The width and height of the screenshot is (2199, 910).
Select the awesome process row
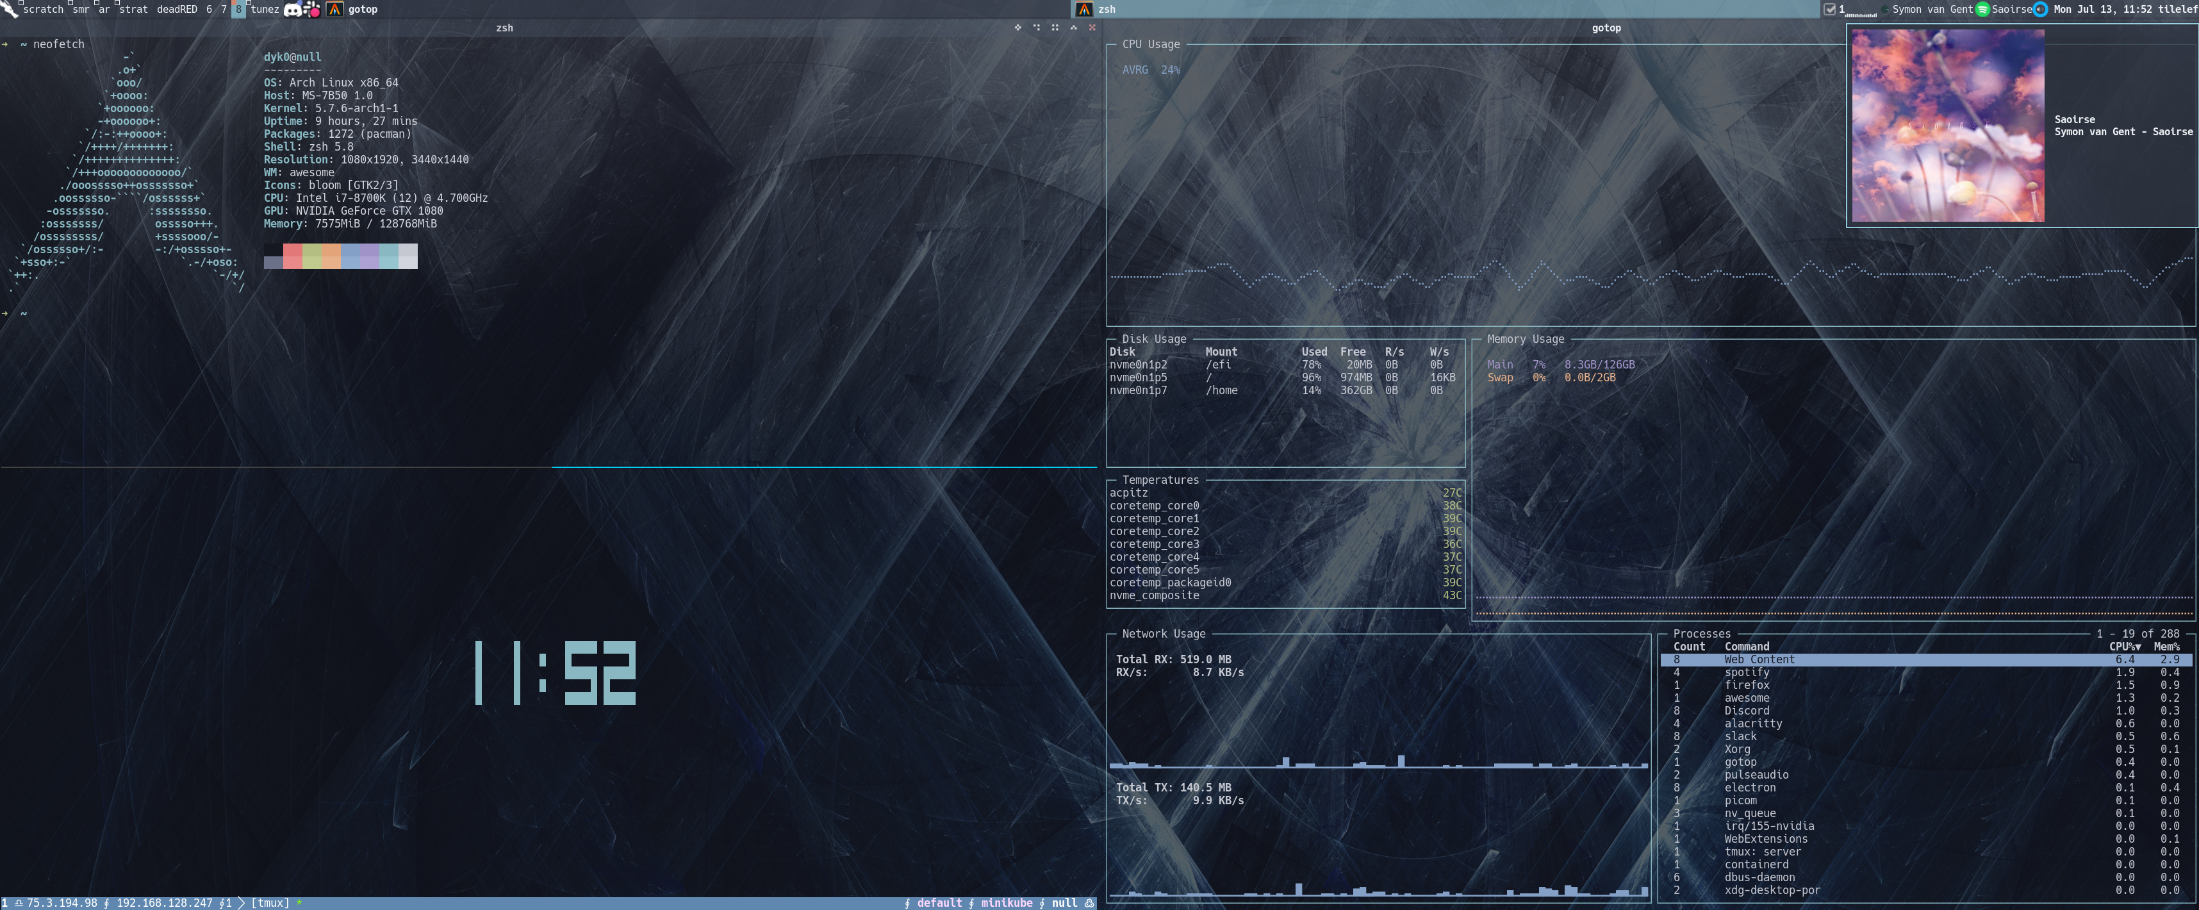point(1926,697)
